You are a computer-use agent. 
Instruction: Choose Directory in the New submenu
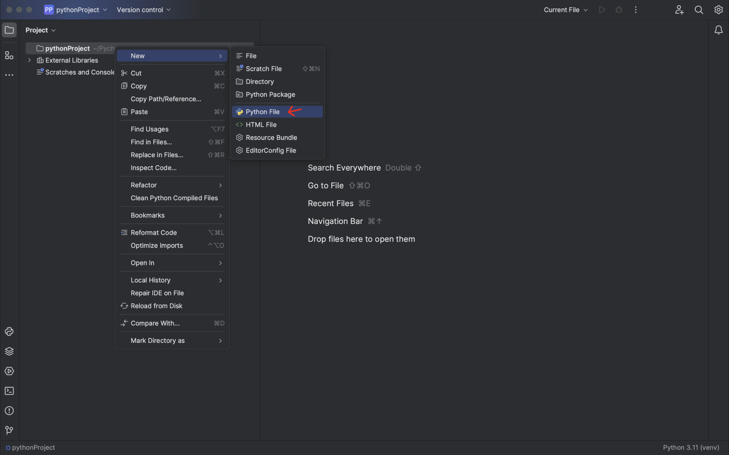pyautogui.click(x=260, y=82)
